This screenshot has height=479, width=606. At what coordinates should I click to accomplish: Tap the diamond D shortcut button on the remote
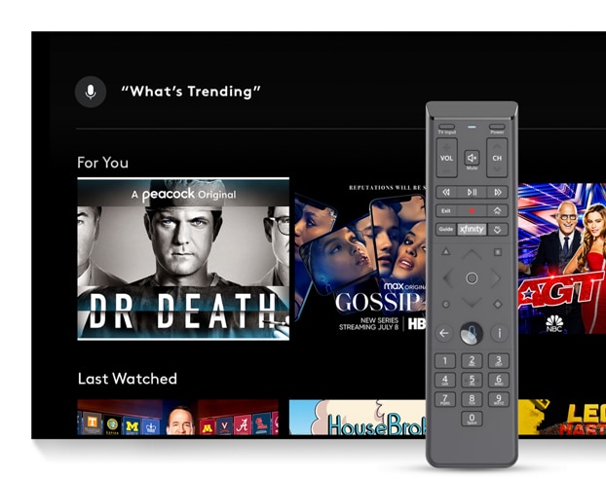(498, 304)
